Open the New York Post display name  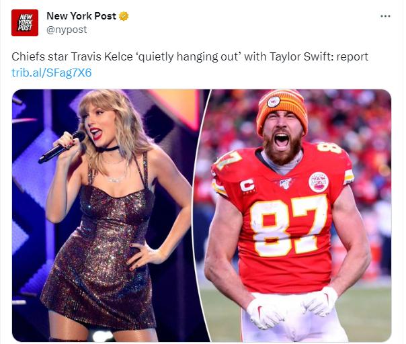point(81,16)
